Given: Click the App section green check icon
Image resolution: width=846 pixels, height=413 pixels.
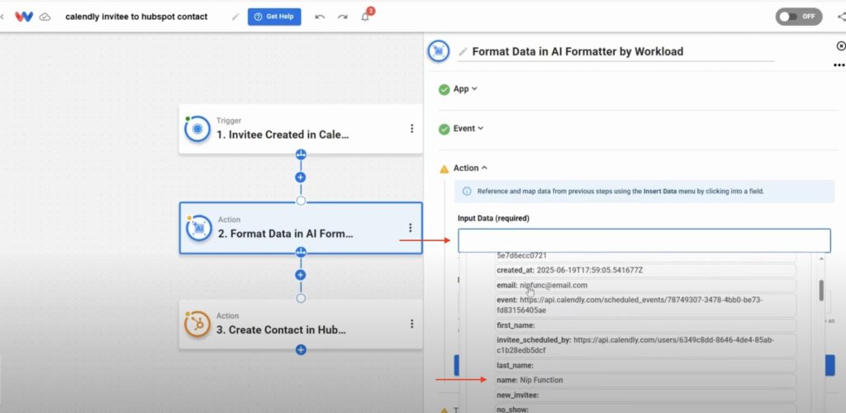Looking at the screenshot, I should (444, 89).
